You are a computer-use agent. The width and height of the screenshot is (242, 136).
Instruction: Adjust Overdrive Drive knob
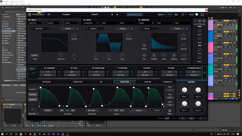(x=96, y=56)
